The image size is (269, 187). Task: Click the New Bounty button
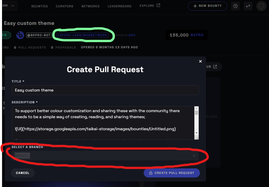[x=207, y=6]
